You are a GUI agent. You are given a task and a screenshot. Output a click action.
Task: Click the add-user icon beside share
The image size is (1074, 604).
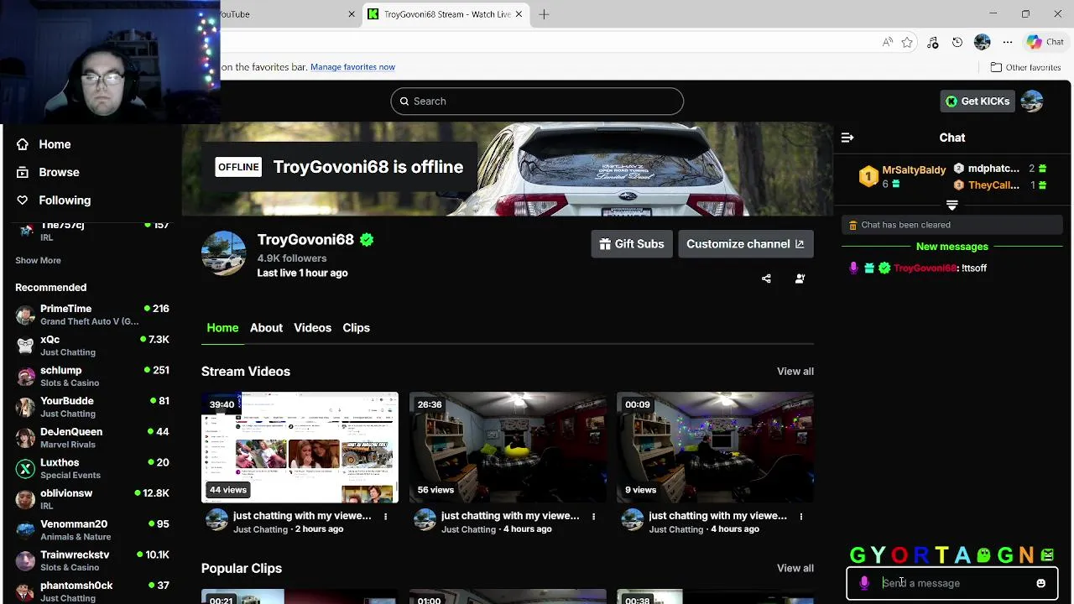point(800,279)
